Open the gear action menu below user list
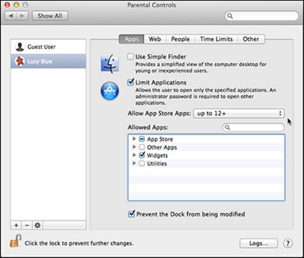Image resolution: width=304 pixels, height=258 pixels. pyautogui.click(x=37, y=225)
